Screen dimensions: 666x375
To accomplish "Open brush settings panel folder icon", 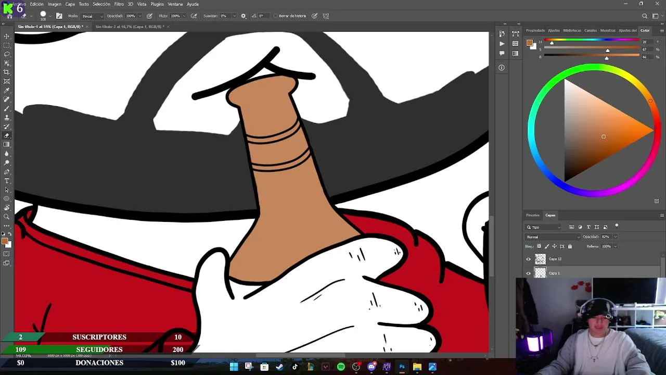I will click(59, 16).
